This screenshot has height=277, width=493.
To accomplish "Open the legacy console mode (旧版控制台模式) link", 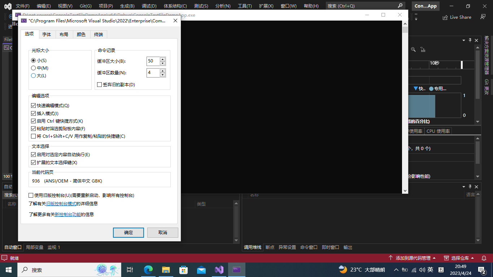I will [x=61, y=204].
